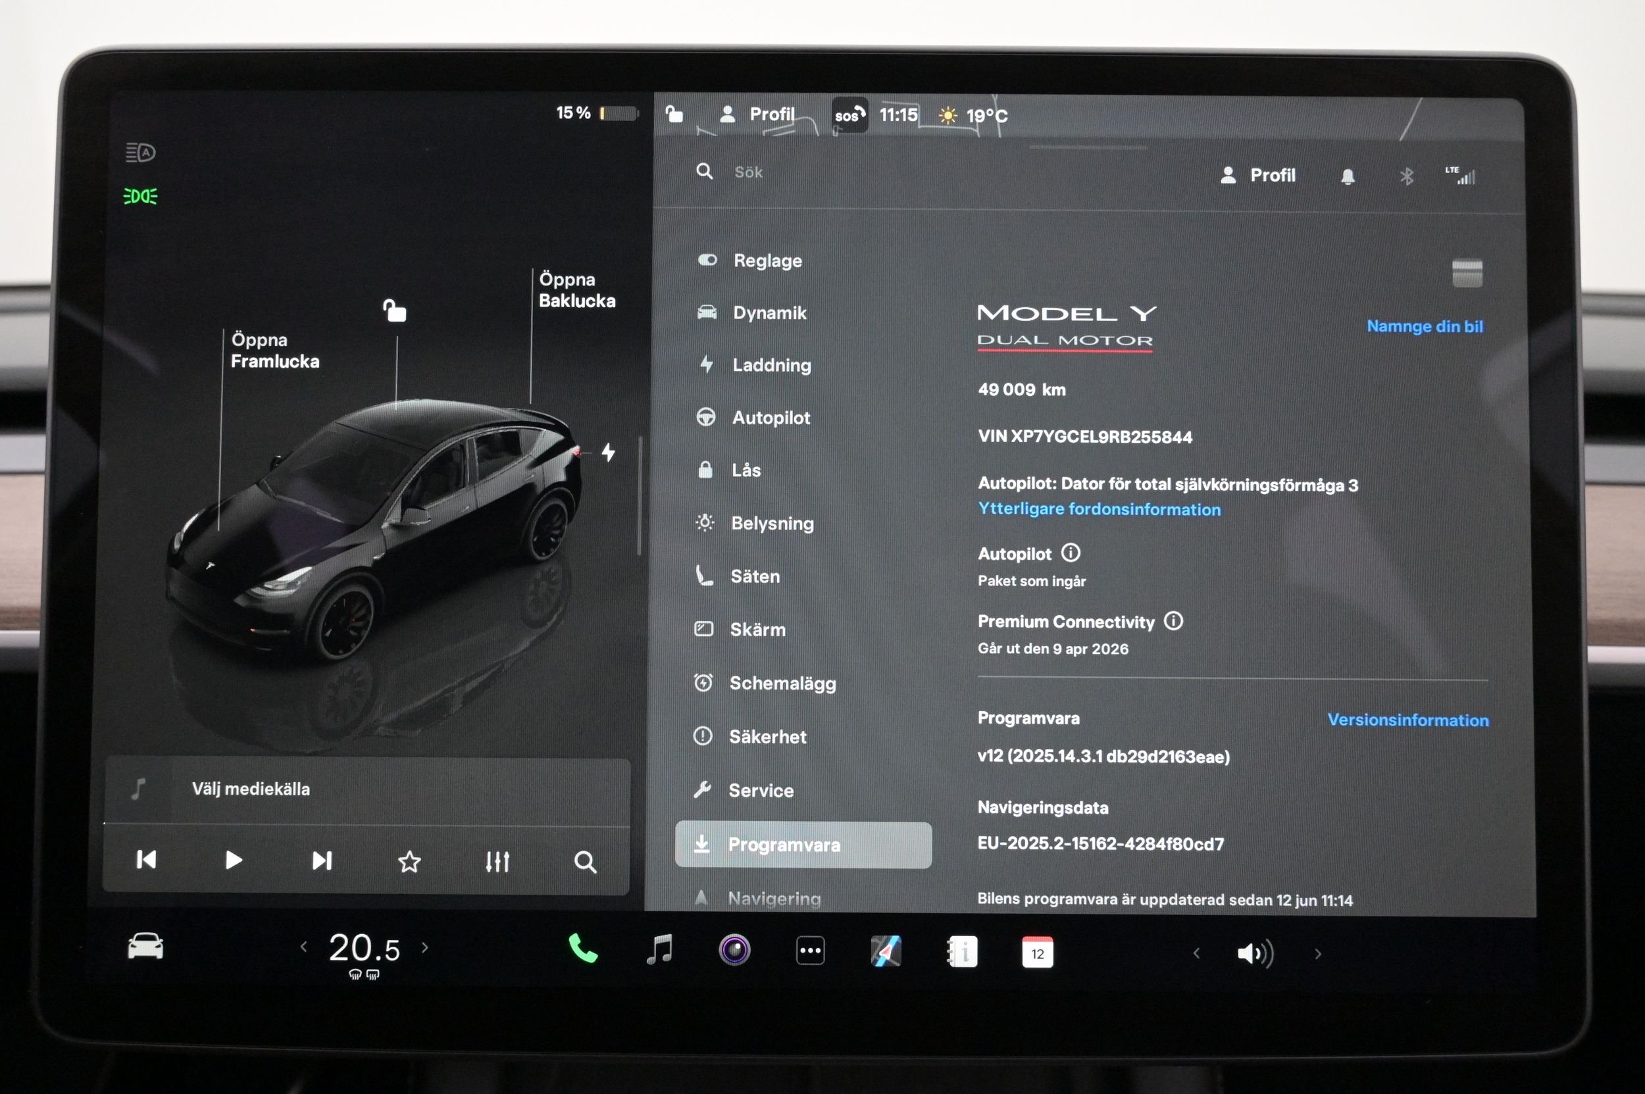Open Profil button in settings header
The image size is (1645, 1094).
click(x=1257, y=175)
